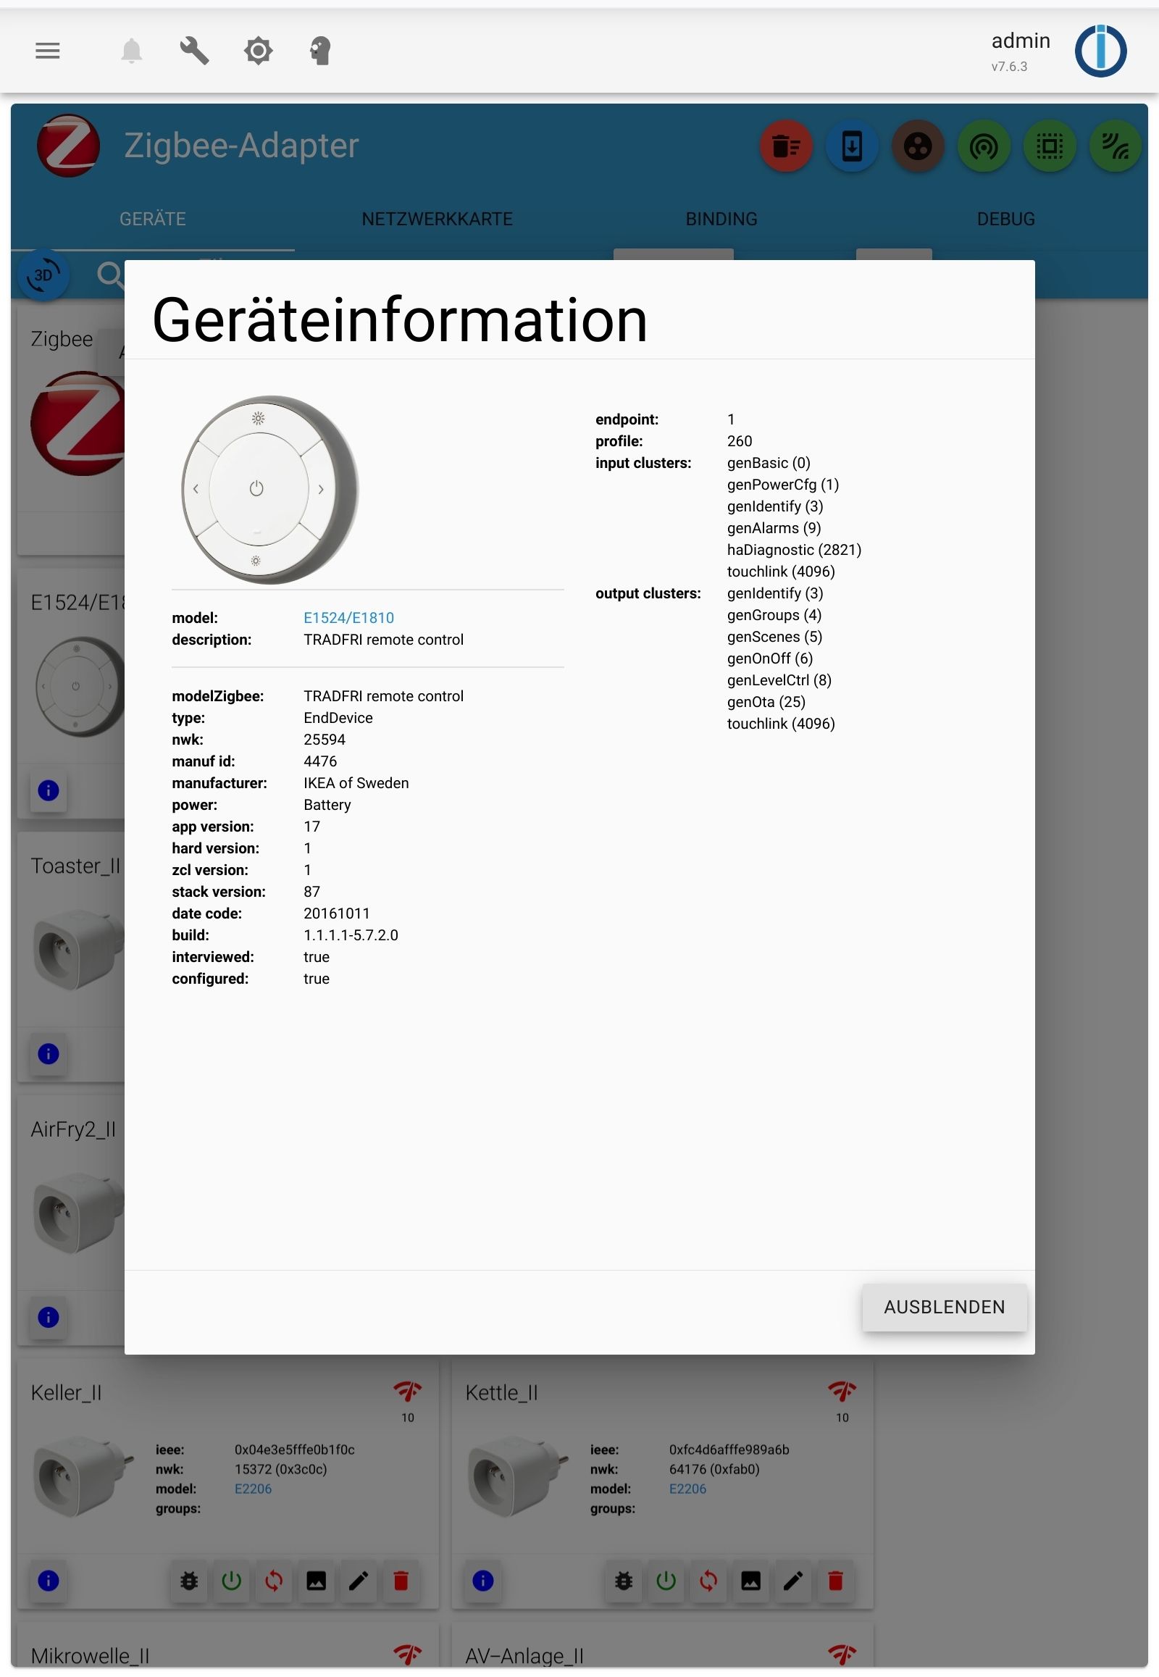This screenshot has width=1159, height=1677.
Task: Click the info icon on the AirFry2_II card
Action: (x=48, y=1318)
